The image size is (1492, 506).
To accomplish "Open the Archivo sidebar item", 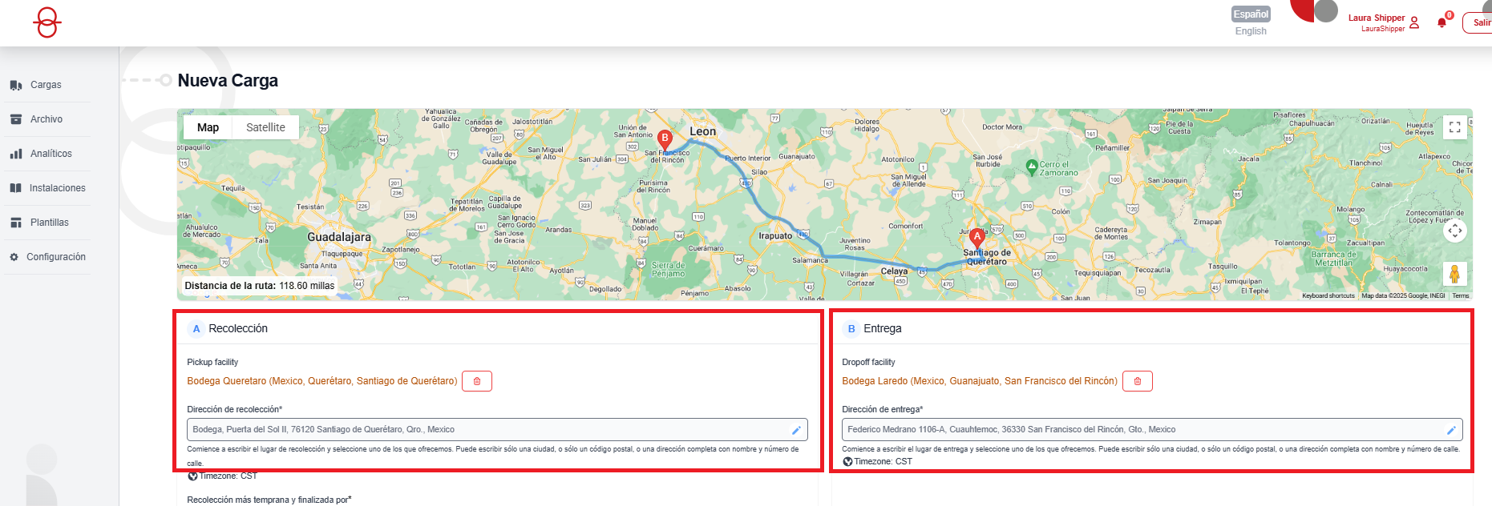I will (46, 119).
